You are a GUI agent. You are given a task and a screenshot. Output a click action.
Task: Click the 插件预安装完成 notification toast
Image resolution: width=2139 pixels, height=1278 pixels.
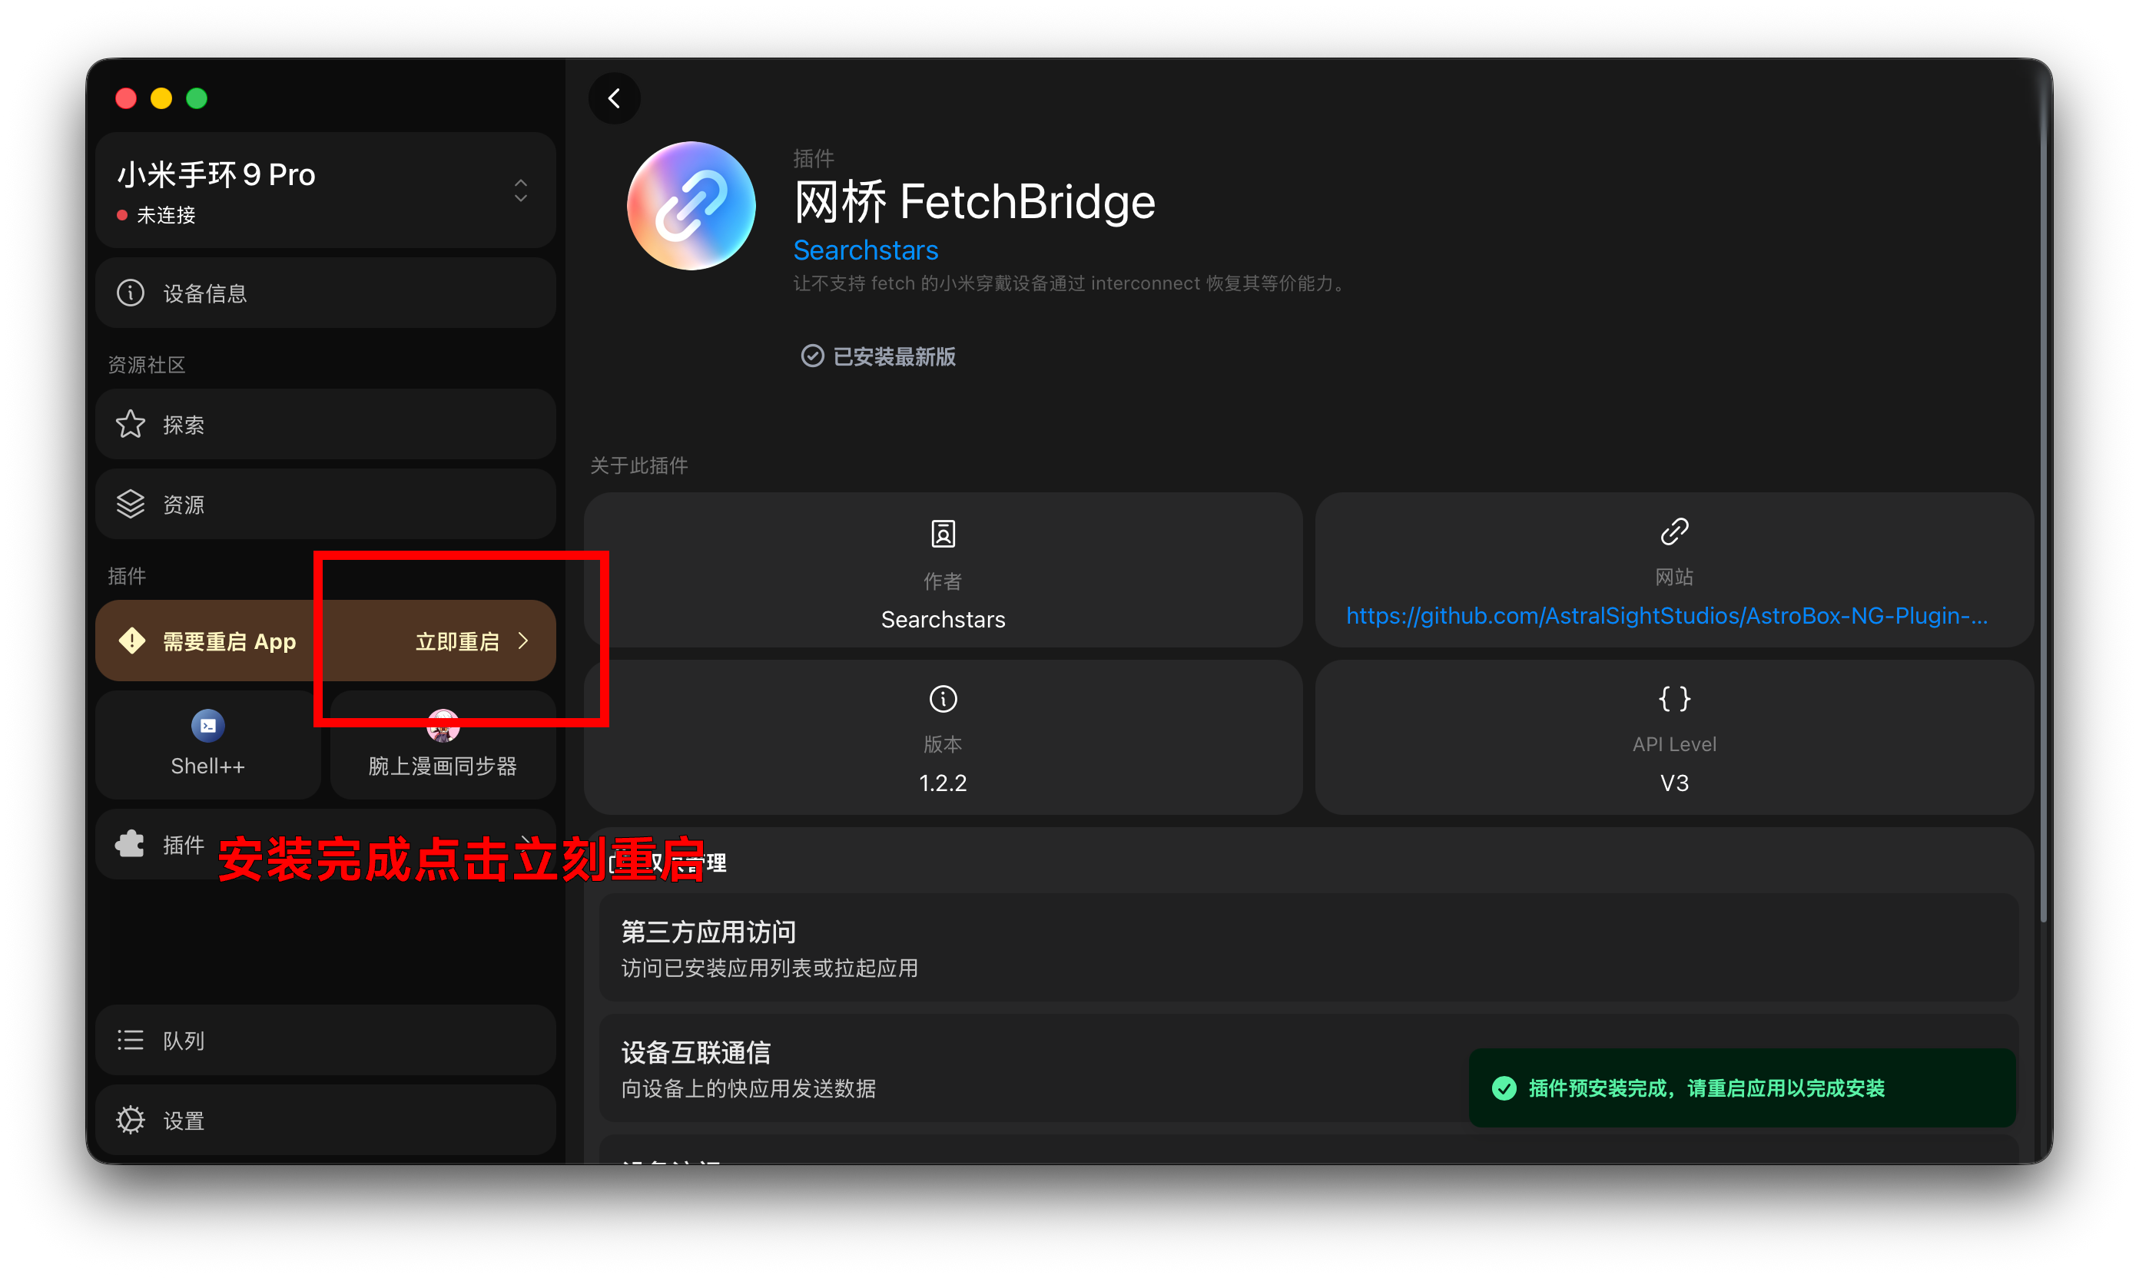point(1742,1088)
